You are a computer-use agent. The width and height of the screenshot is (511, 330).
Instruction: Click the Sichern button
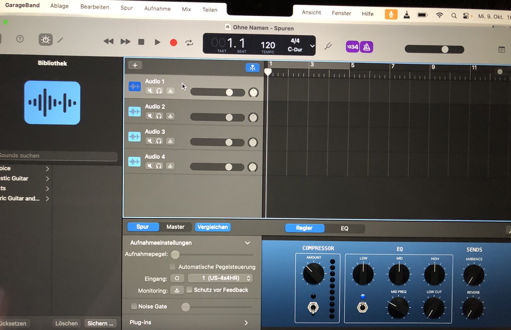[x=100, y=323]
